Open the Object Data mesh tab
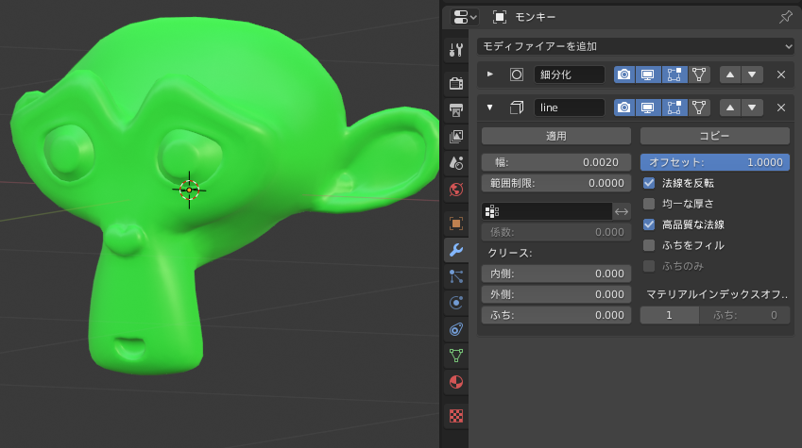This screenshot has height=448, width=802. pos(455,356)
